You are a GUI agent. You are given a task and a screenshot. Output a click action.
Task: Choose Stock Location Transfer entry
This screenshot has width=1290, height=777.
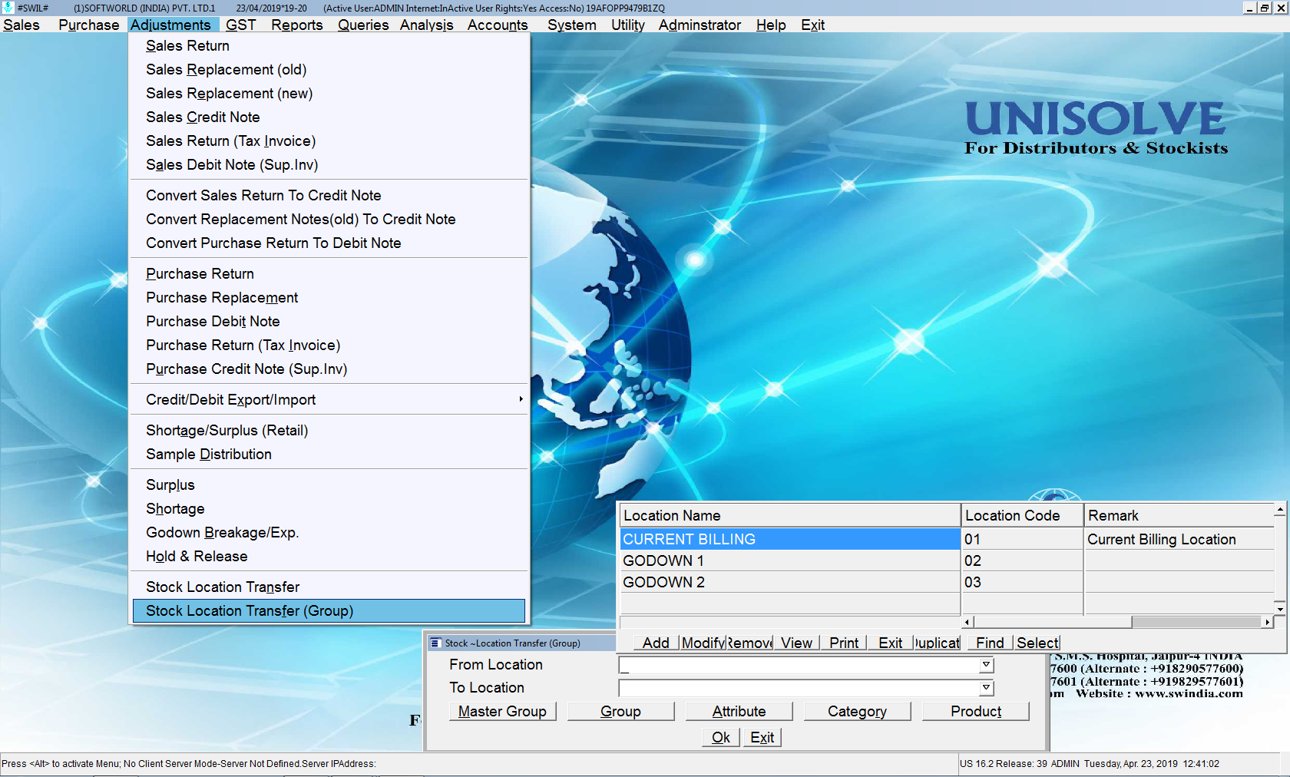coord(329,587)
